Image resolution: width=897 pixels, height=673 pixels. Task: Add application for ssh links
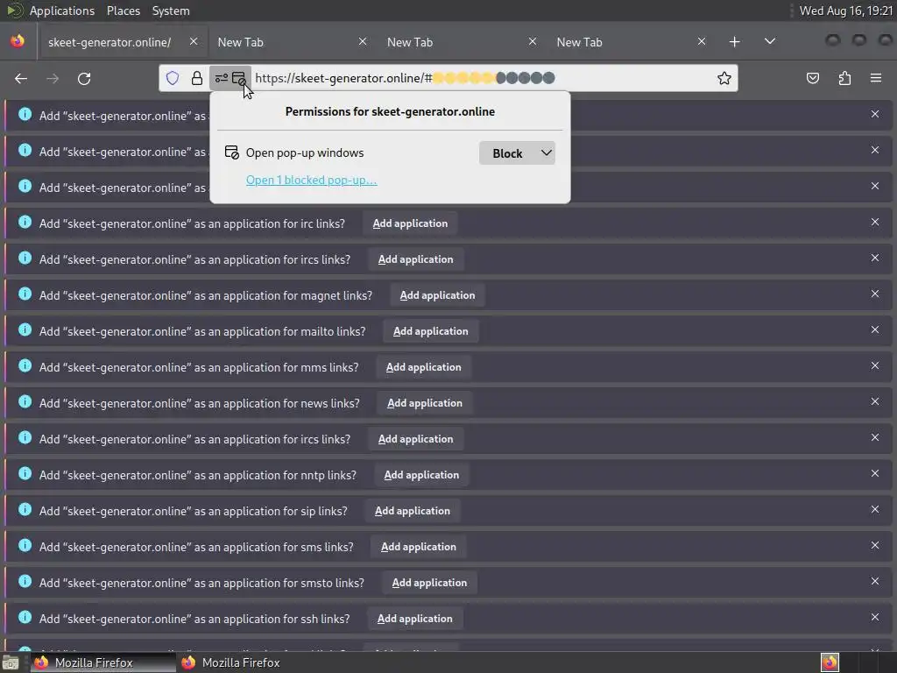tap(414, 619)
